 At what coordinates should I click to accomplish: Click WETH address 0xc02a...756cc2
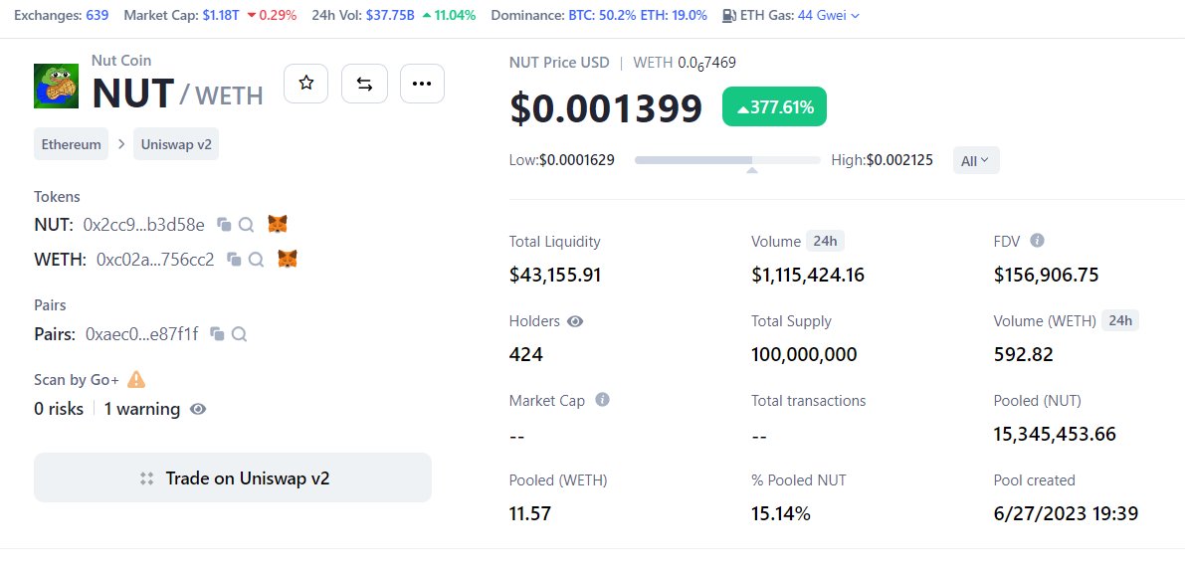(155, 260)
